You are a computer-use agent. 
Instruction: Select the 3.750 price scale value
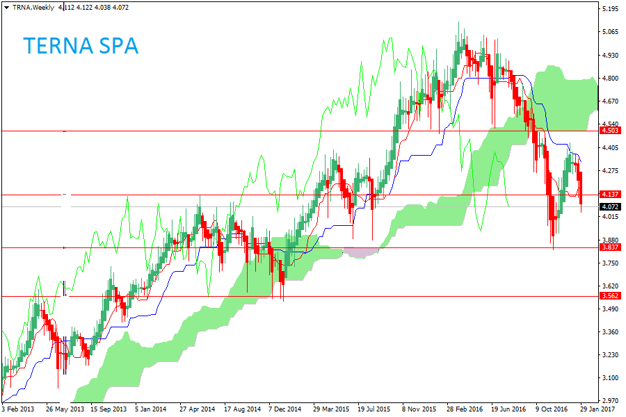pos(611,263)
